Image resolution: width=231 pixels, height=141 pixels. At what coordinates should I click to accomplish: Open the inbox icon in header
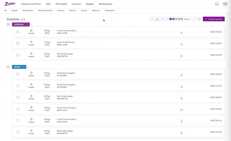click(x=217, y=4)
